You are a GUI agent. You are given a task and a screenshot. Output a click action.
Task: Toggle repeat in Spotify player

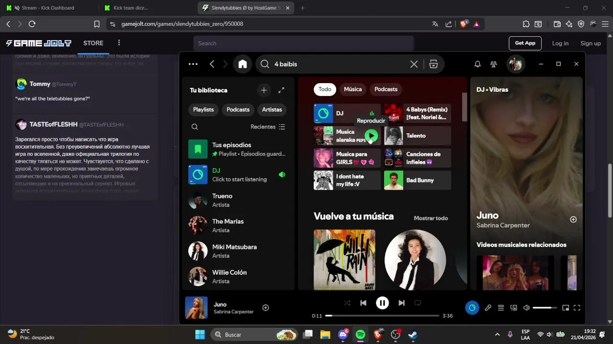[x=418, y=303]
